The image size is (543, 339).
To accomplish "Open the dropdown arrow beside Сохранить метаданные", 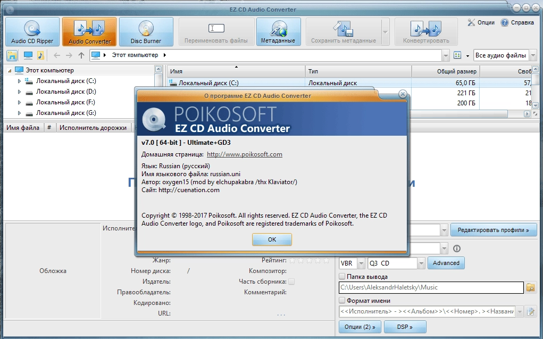I will (x=385, y=32).
